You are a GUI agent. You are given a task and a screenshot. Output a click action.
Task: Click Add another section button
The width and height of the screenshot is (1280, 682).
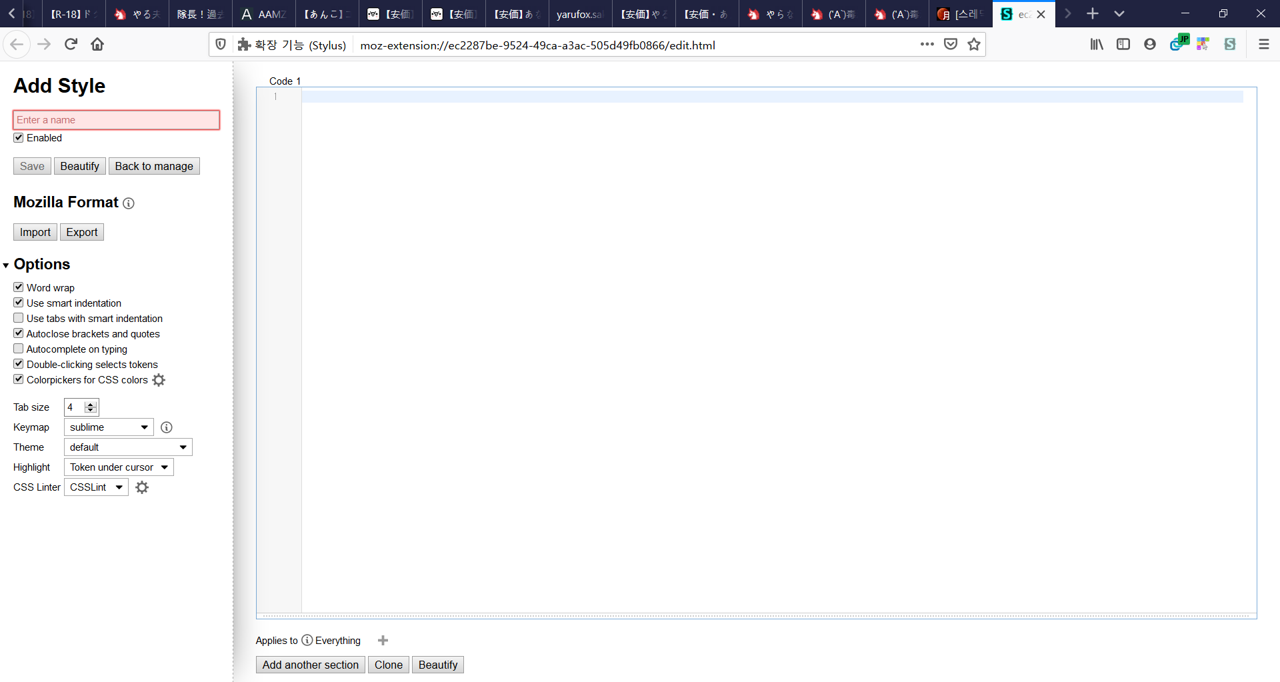310,665
